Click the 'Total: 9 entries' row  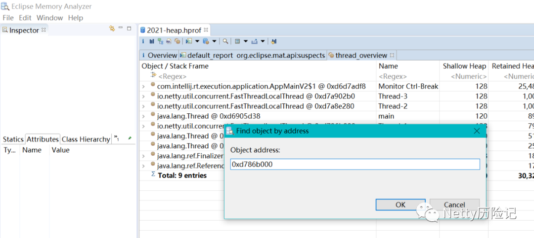pos(182,175)
